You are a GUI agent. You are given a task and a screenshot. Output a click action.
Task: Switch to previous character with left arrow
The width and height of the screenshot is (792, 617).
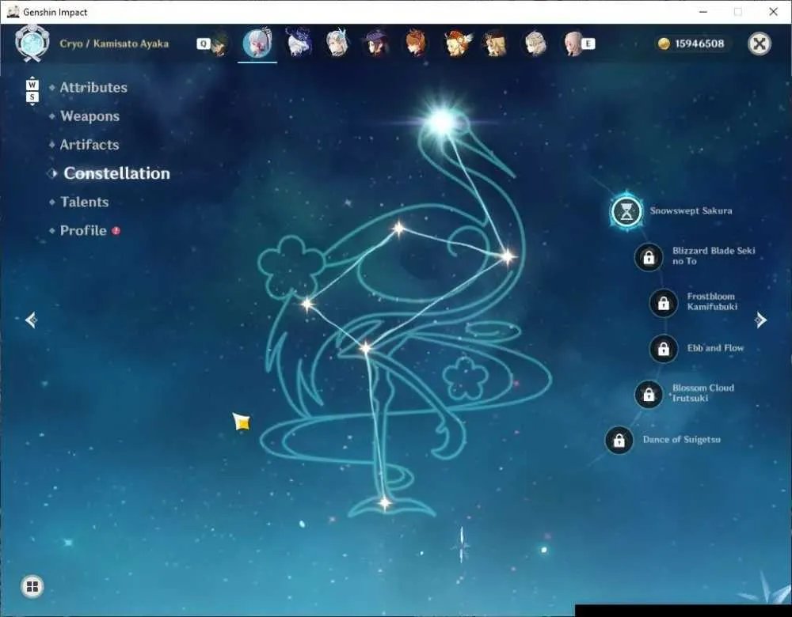[x=32, y=320]
